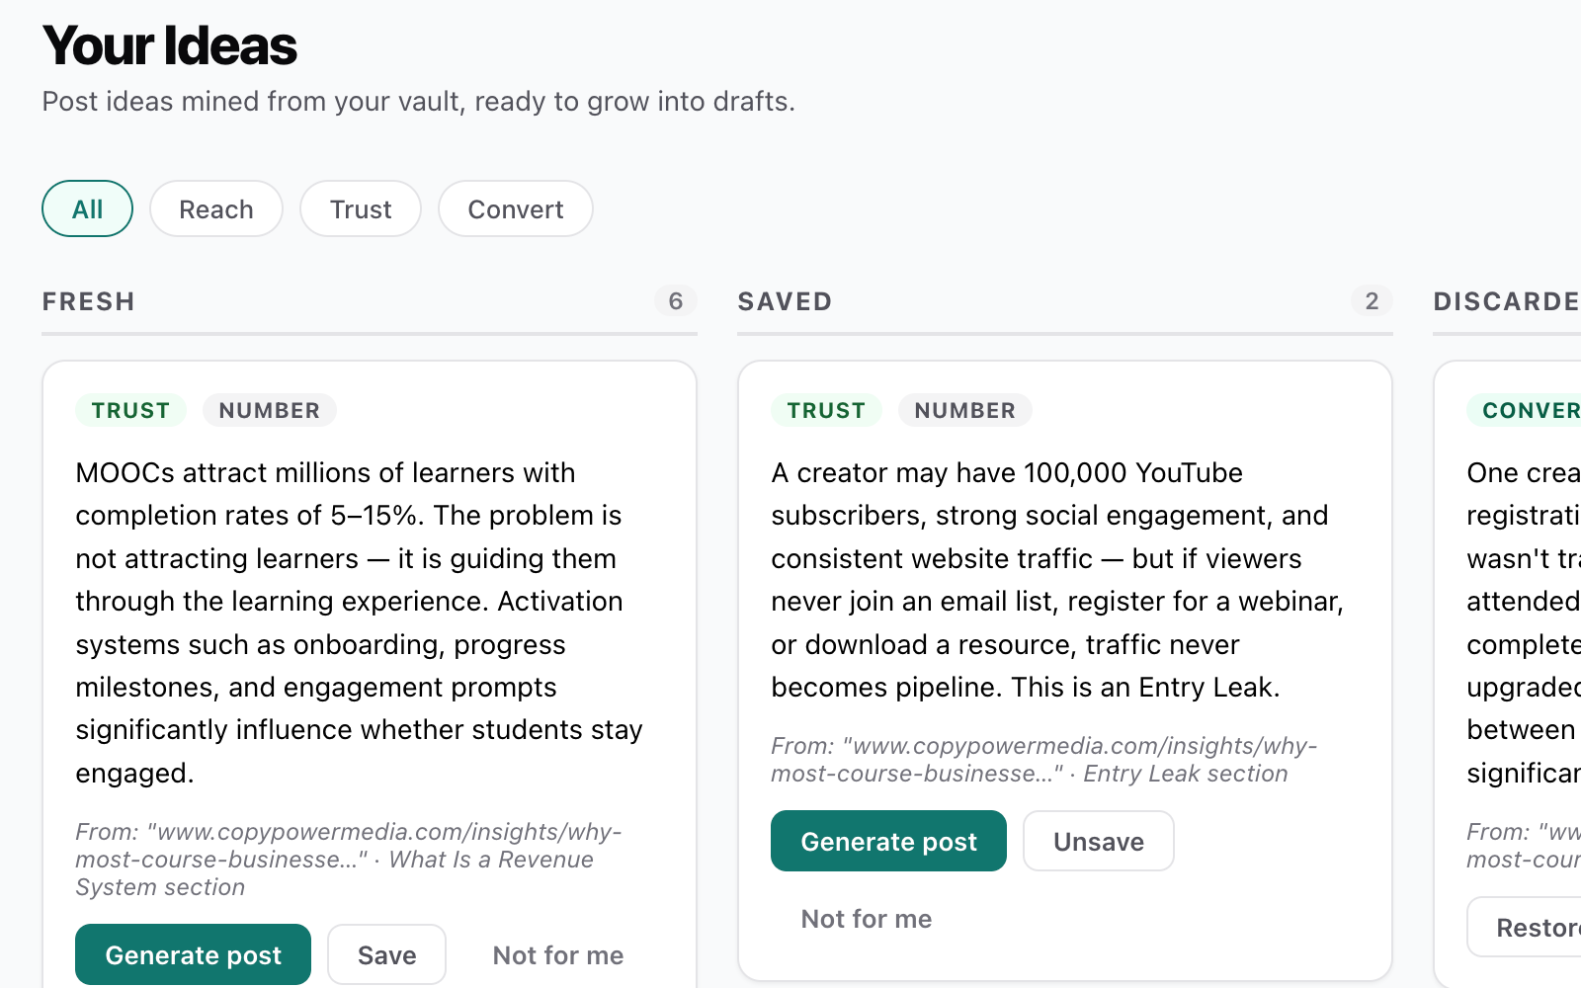Click the TRUST tag on the fresh card
1581x988 pixels.
[130, 410]
